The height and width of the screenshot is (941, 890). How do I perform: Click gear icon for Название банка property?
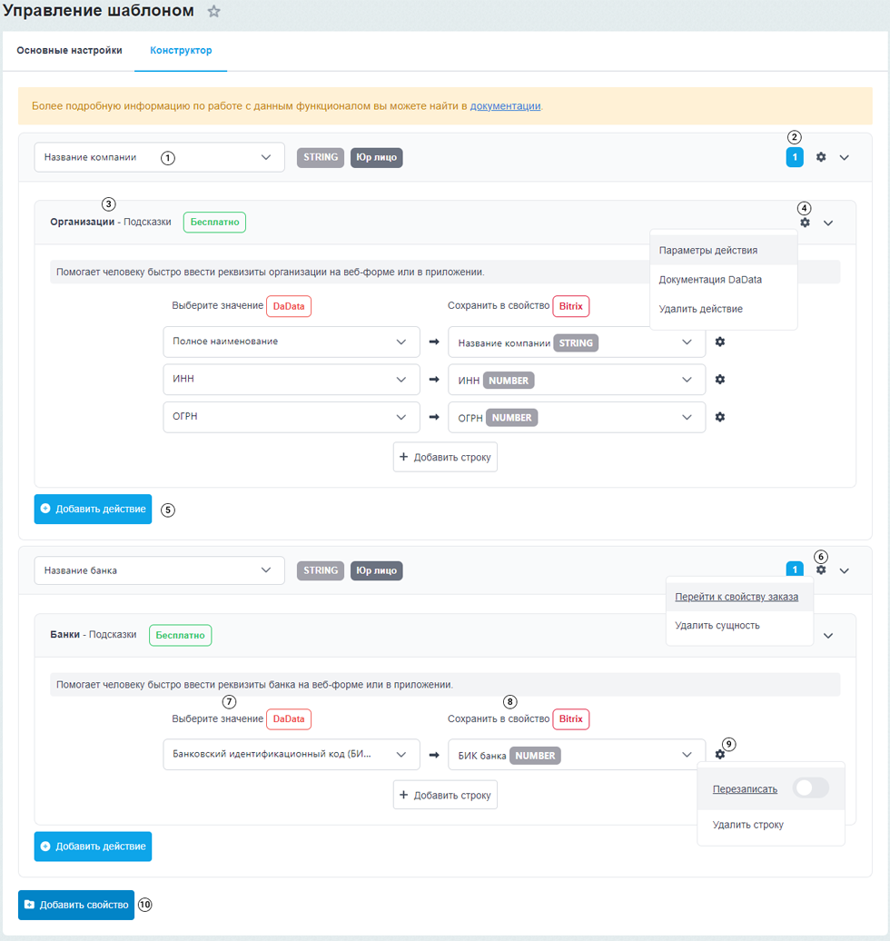point(821,570)
